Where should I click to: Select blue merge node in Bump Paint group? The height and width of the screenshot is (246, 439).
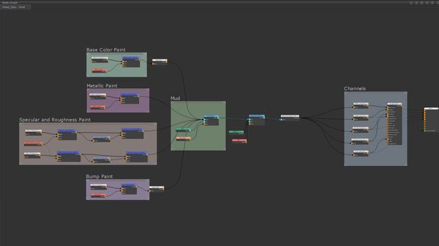click(x=129, y=189)
